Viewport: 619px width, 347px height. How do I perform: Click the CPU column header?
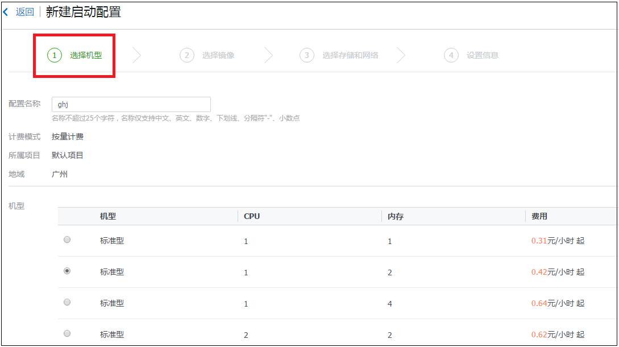(252, 216)
